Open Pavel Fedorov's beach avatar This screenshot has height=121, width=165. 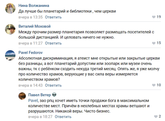[10, 55]
